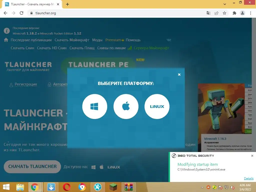Show hidden tray icons arrow

coord(202,187)
